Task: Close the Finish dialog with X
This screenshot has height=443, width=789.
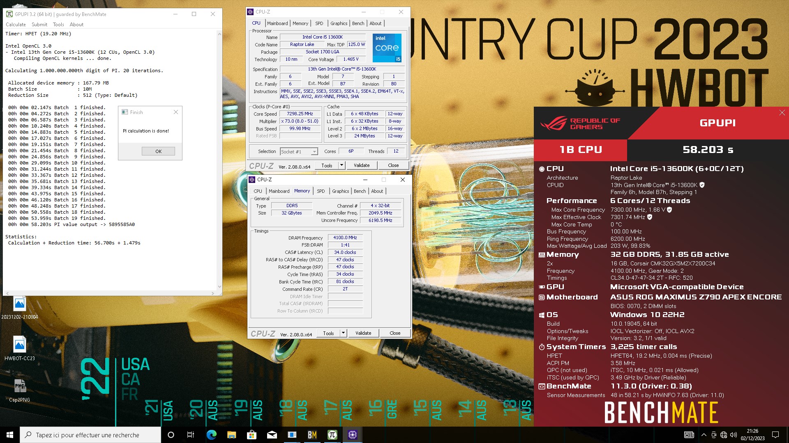Action: point(176,112)
